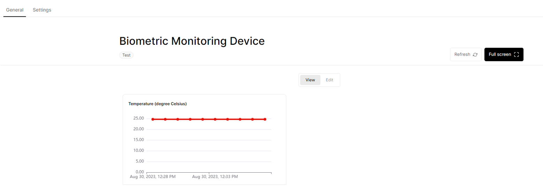Select the first red data point
Screen dimensions: 543x190
pyautogui.click(x=153, y=119)
